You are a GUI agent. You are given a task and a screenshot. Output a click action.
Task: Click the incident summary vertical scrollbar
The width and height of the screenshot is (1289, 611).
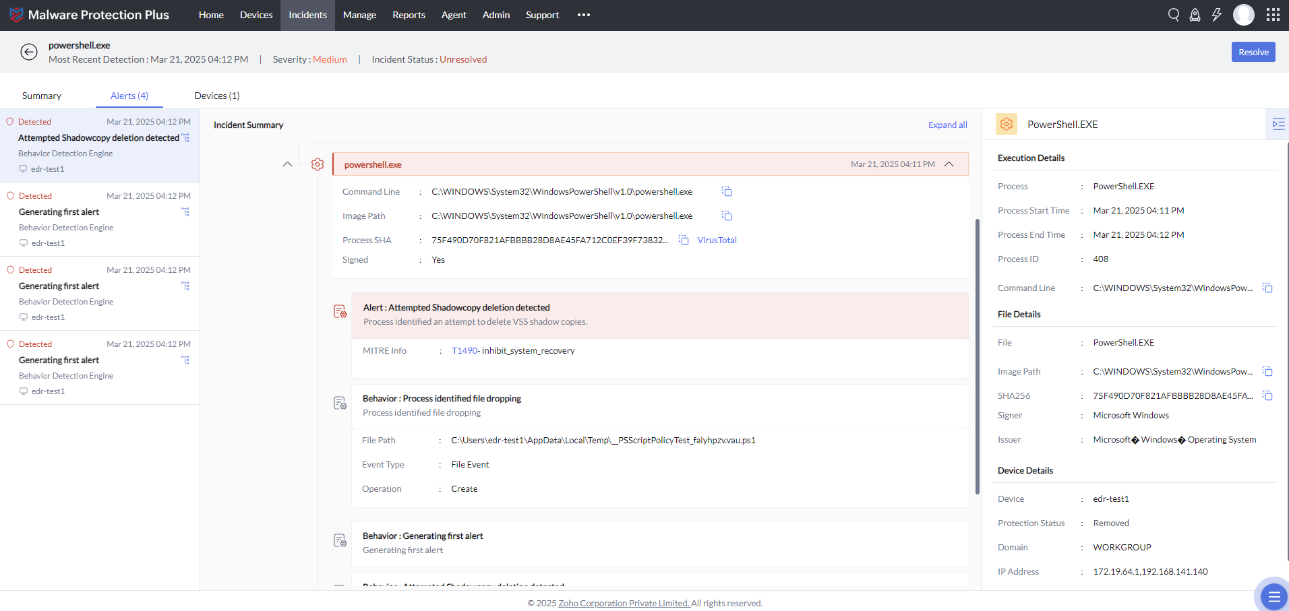click(x=978, y=357)
